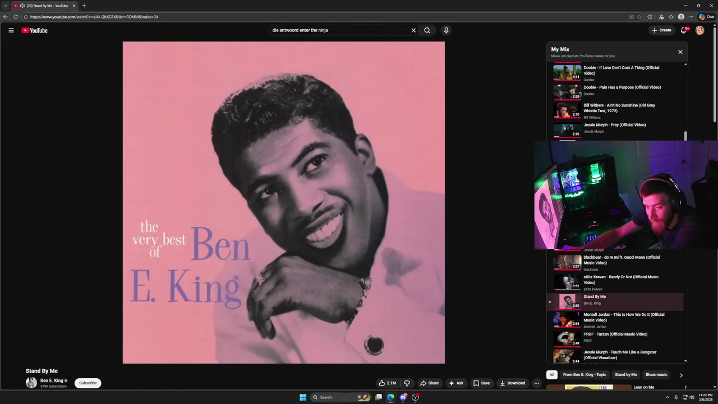View site information lock icon
This screenshot has width=718, height=404.
[26, 17]
